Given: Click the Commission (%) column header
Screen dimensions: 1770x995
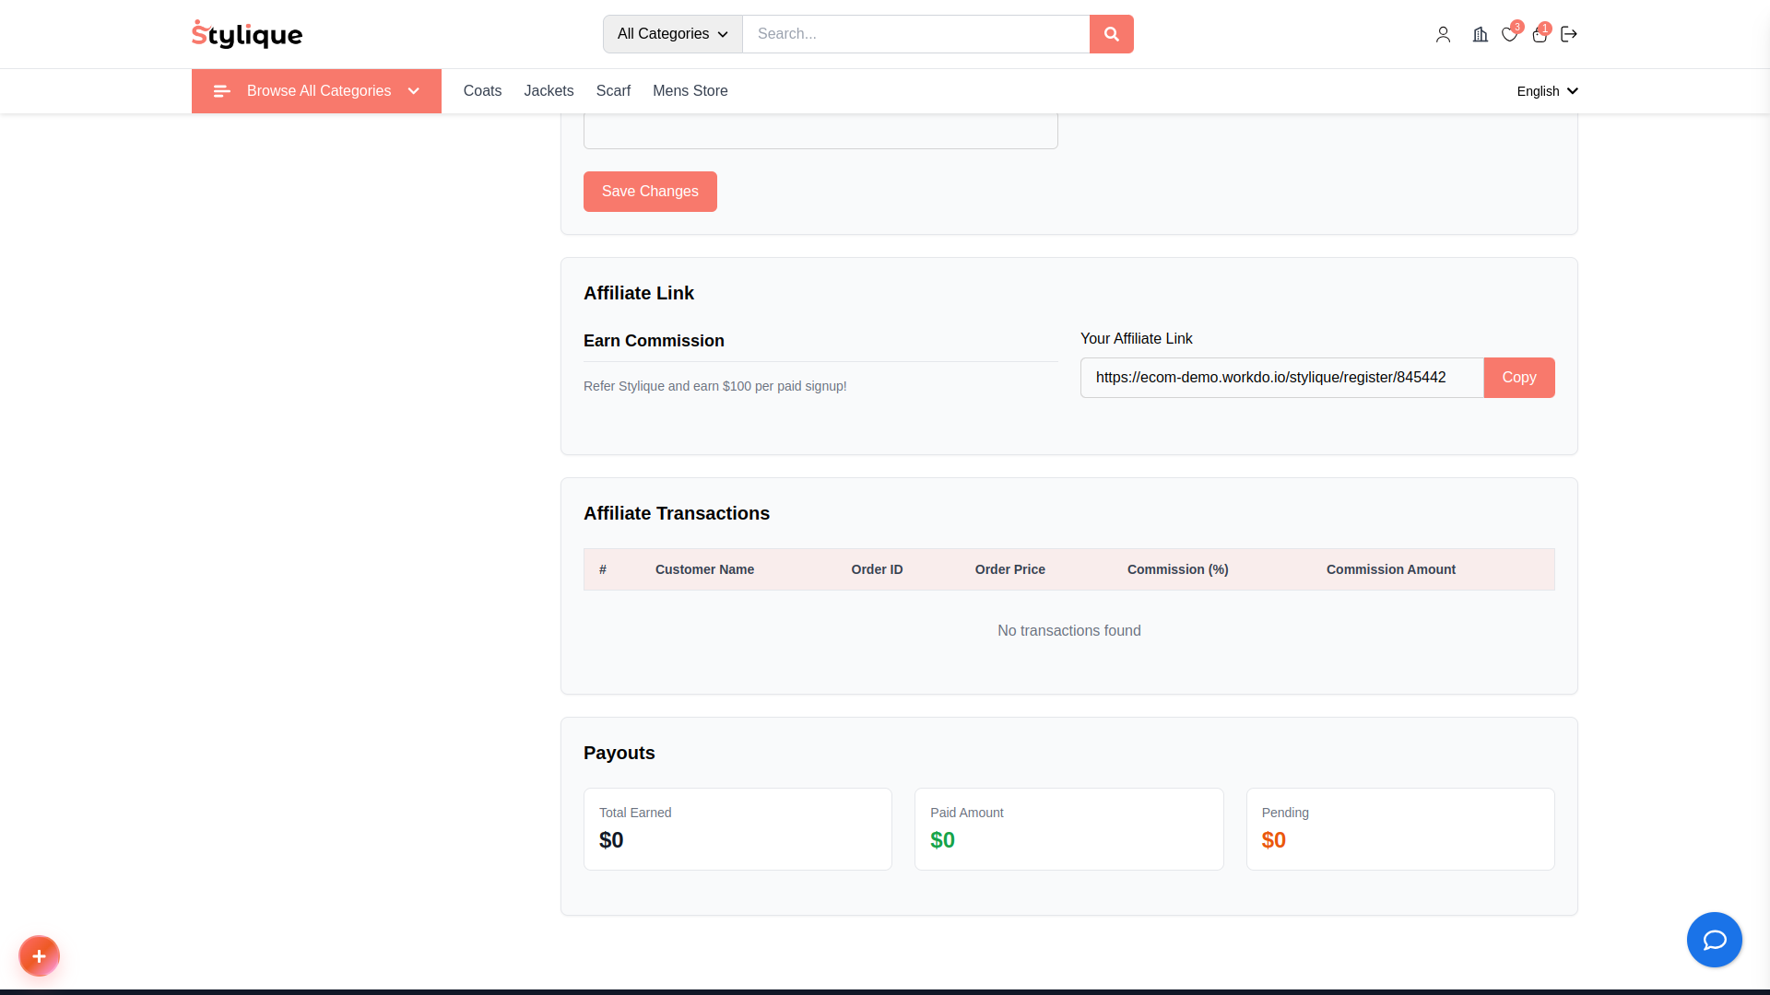Looking at the screenshot, I should tap(1177, 569).
